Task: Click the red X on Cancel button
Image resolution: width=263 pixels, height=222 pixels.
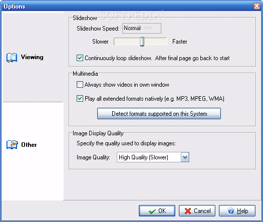Action: tap(188, 211)
